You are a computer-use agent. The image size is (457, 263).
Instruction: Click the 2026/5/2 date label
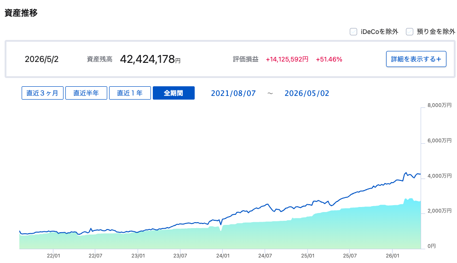tap(42, 59)
